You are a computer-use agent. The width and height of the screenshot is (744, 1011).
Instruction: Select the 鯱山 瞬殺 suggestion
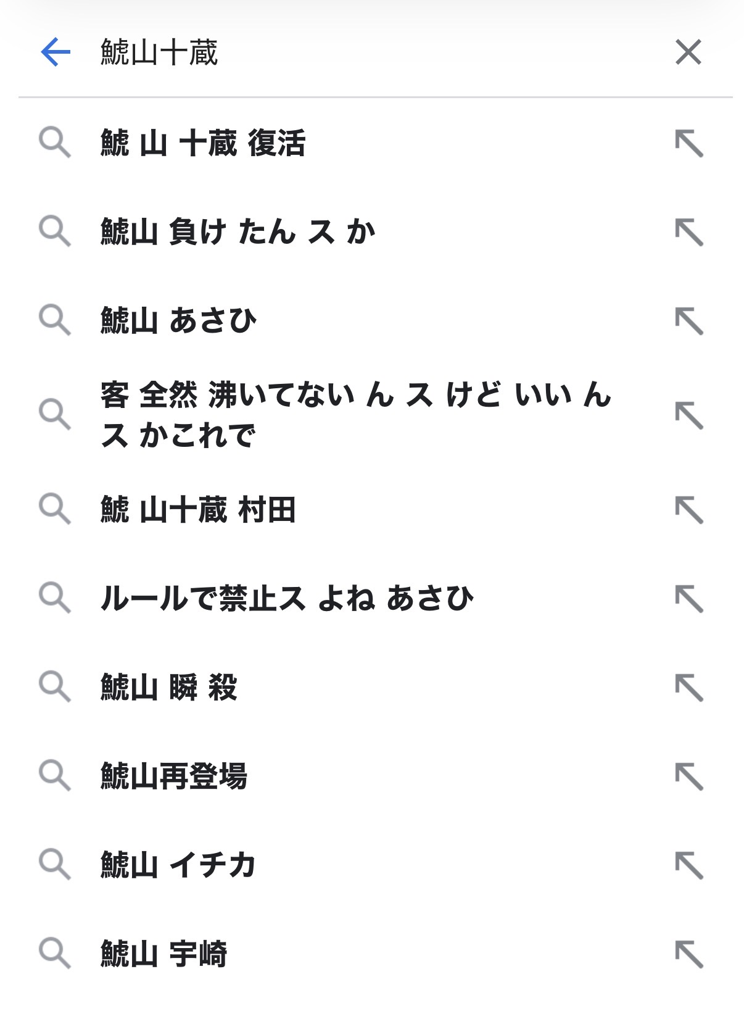coord(169,688)
